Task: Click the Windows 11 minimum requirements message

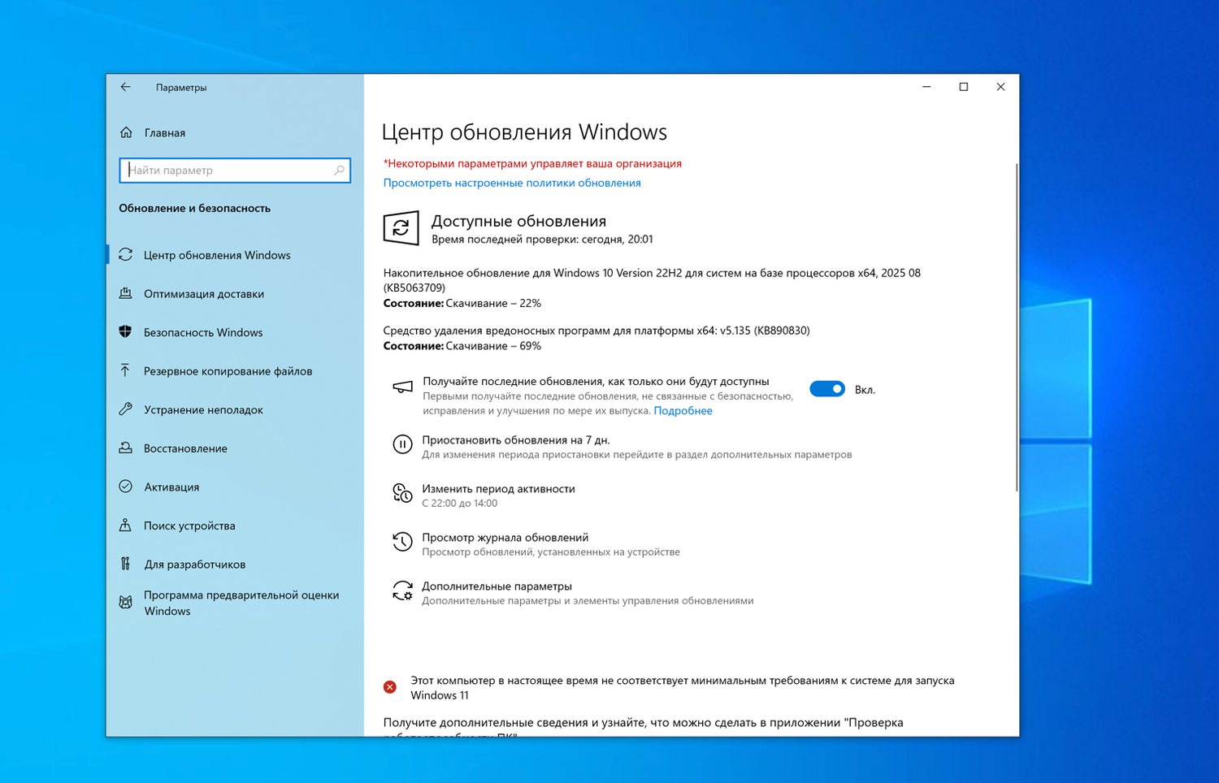Action: click(x=683, y=688)
